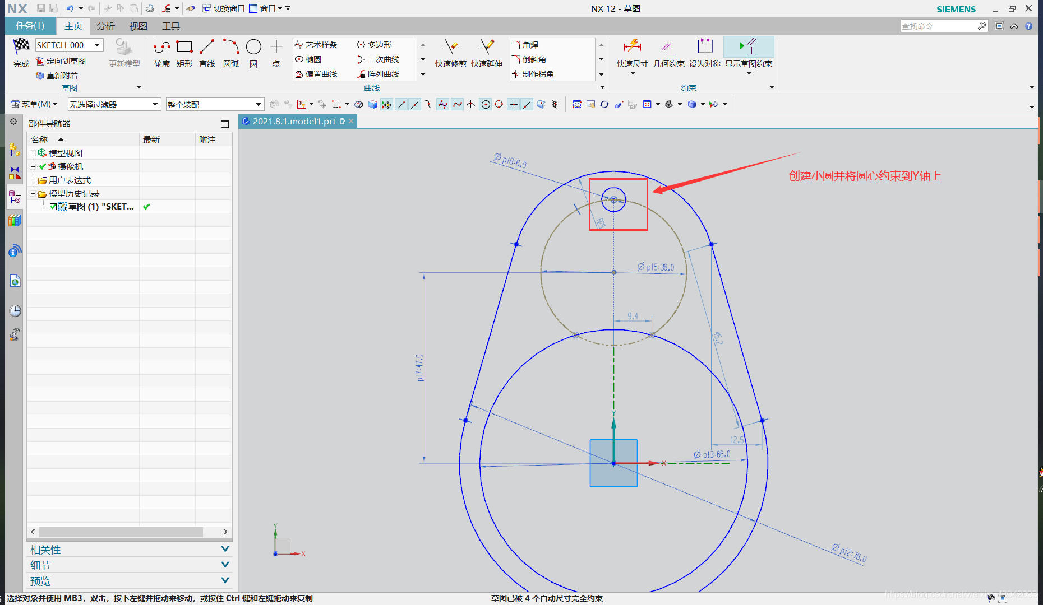The width and height of the screenshot is (1043, 605).
Task: Toggle Display Sketch Constraints (显示草图约束)
Action: pyautogui.click(x=749, y=54)
